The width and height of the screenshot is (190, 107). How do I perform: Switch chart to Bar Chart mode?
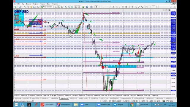56,7
